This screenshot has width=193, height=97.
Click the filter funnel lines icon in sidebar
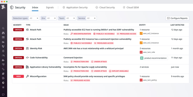coord(3,65)
